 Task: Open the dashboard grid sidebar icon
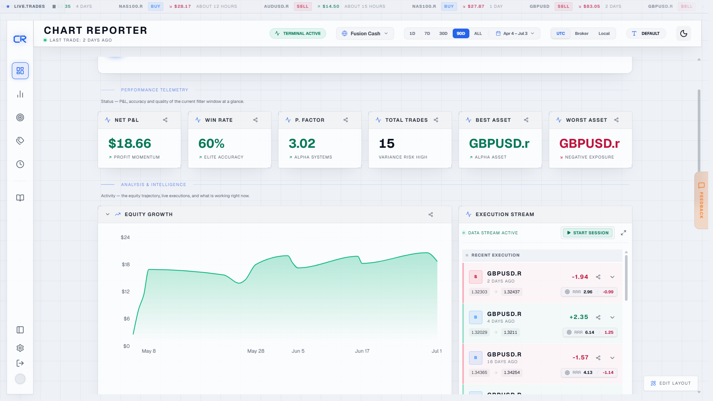[x=20, y=71]
